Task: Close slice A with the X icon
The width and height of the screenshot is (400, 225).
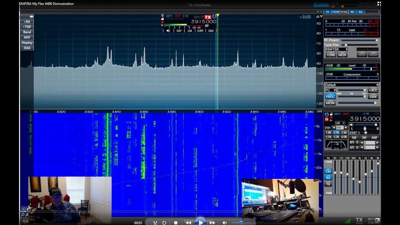Action: click(162, 15)
